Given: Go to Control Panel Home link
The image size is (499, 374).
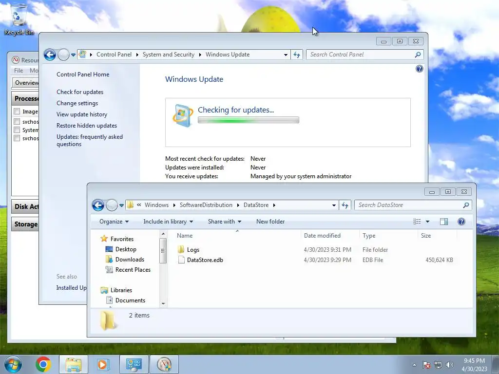Looking at the screenshot, I should click(83, 75).
